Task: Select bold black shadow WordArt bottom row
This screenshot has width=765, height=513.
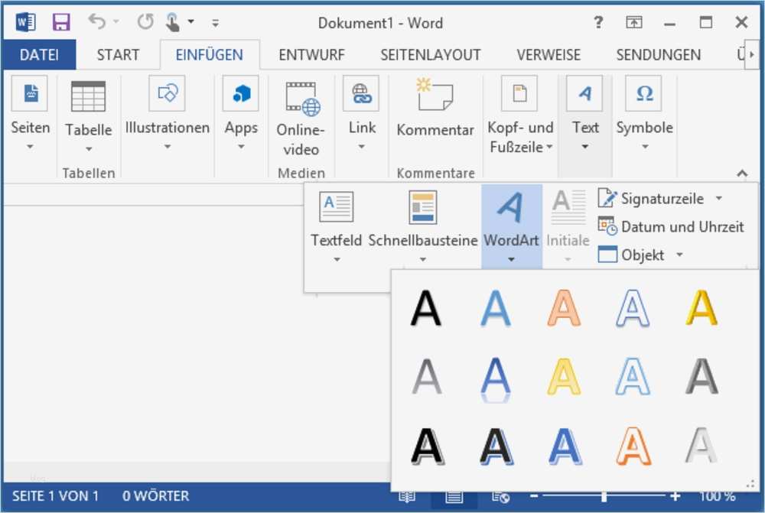Action: click(428, 446)
